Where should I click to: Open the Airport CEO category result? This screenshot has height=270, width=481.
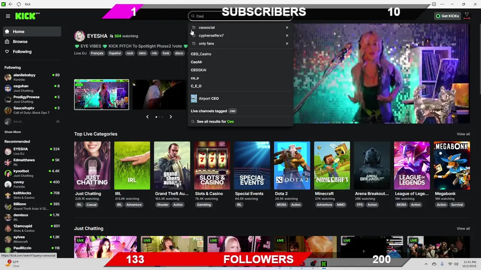pos(240,99)
